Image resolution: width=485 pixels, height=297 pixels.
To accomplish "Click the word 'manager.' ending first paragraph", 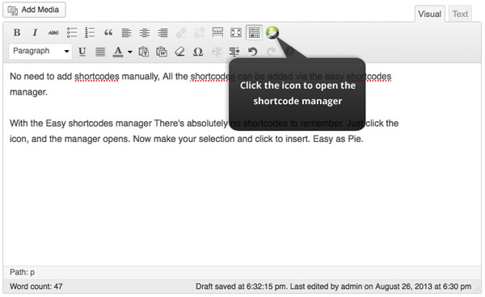I will pyautogui.click(x=29, y=92).
